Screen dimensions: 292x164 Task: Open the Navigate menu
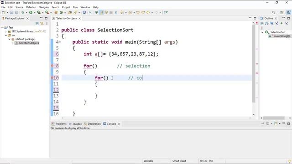[x=44, y=7]
